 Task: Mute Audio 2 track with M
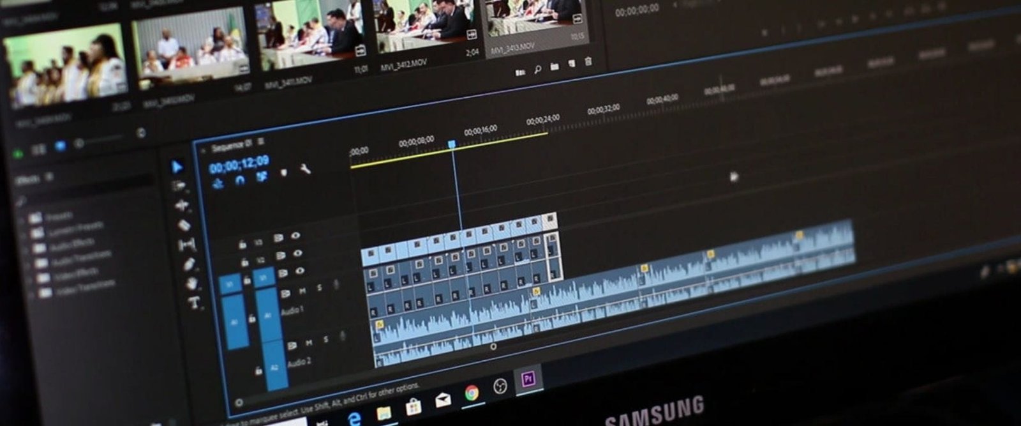[x=309, y=343]
